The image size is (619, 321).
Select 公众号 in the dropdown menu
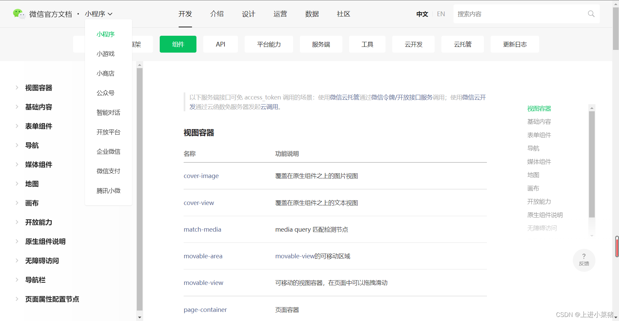point(105,93)
